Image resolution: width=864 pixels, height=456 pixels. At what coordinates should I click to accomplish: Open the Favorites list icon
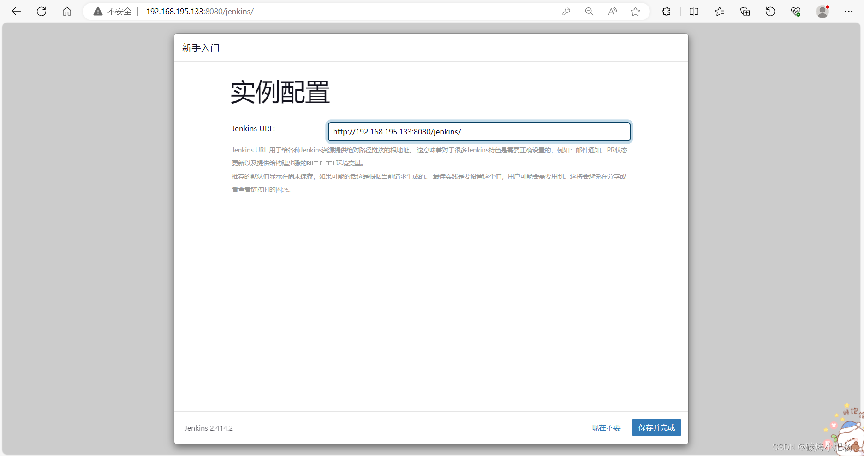coord(719,11)
